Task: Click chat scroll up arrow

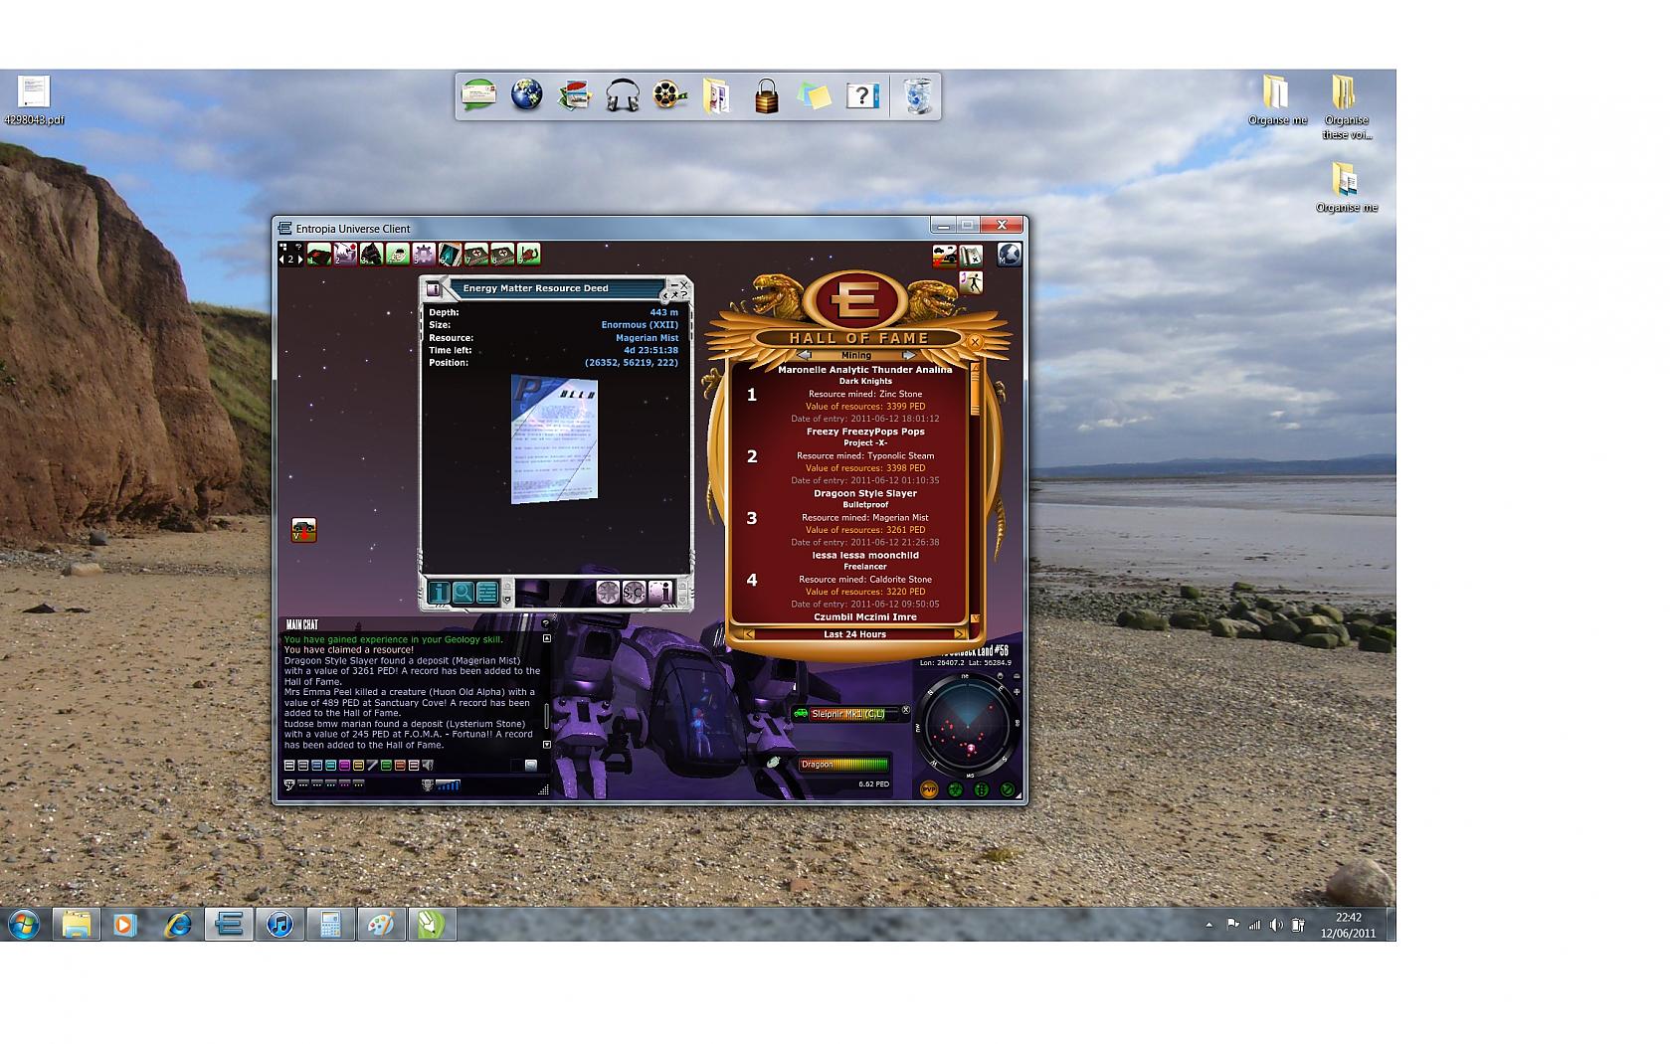Action: point(547,638)
